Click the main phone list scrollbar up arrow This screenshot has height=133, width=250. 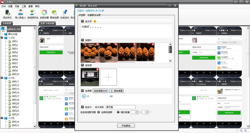point(248,28)
